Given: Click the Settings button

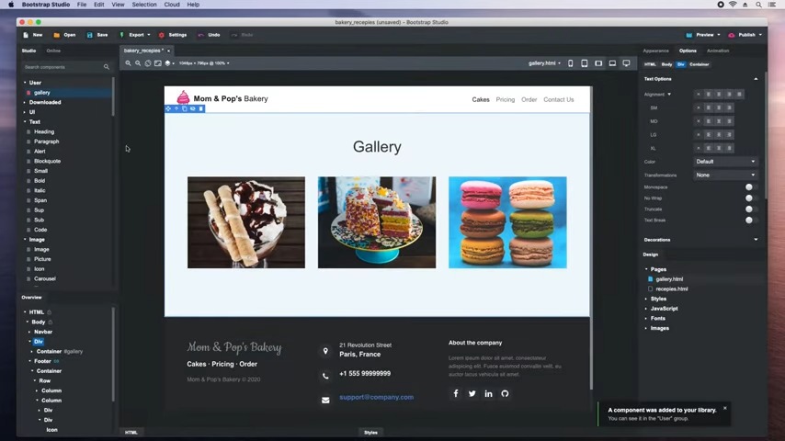Looking at the screenshot, I should coord(173,35).
